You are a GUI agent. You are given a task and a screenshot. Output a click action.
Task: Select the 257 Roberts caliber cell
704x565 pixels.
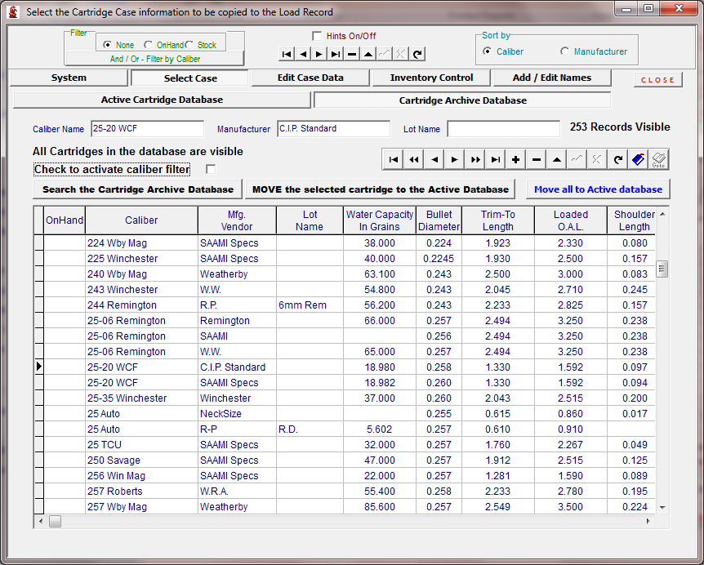141,492
